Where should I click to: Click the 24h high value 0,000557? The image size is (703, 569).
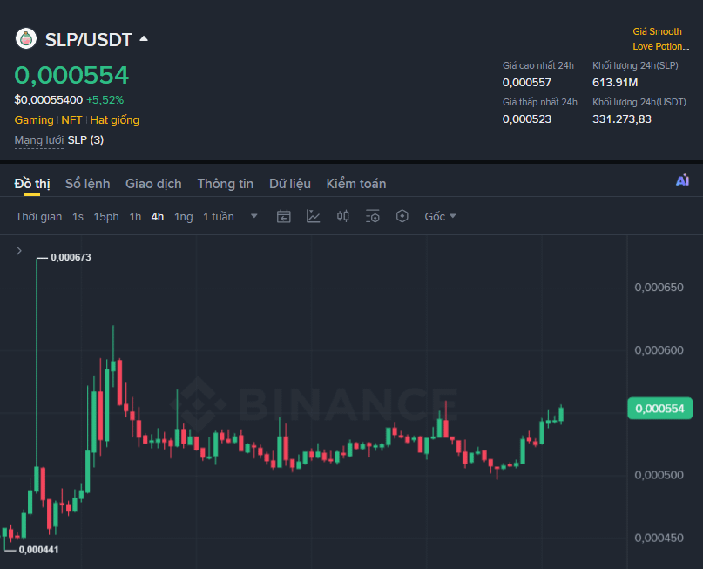tap(527, 83)
